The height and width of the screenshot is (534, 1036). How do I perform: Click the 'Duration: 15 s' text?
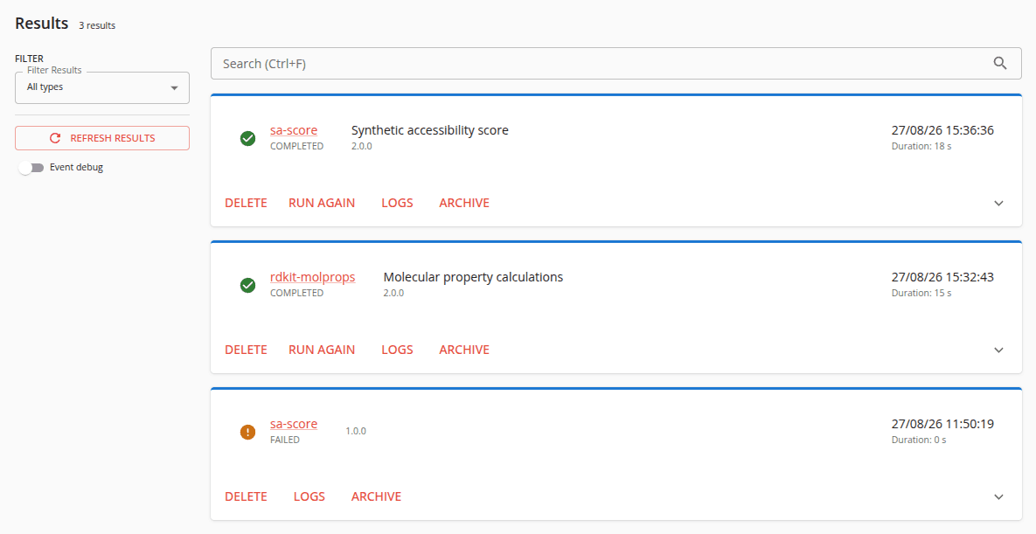(921, 293)
